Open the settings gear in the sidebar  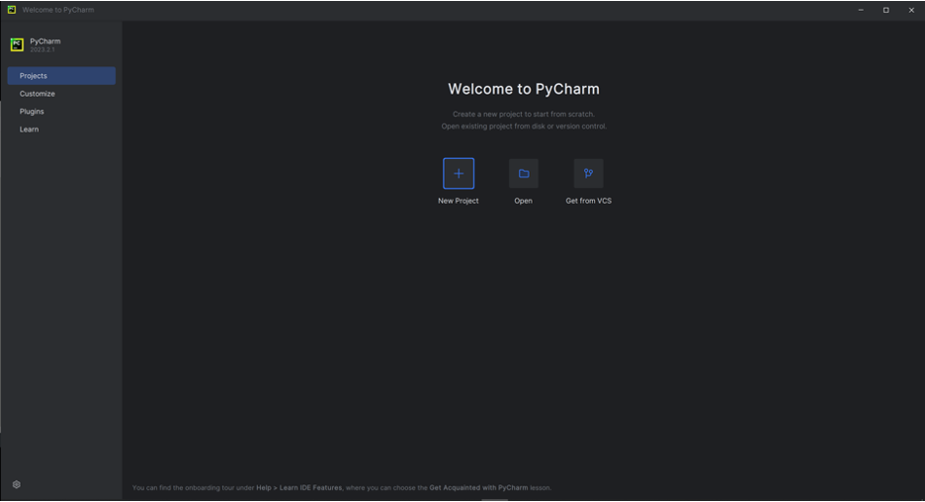point(17,484)
